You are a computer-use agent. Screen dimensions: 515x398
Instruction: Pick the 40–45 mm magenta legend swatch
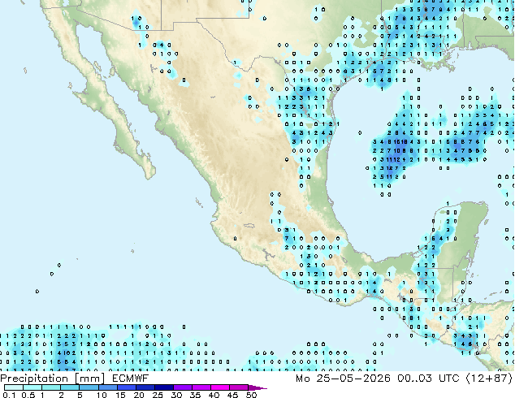click(220, 387)
